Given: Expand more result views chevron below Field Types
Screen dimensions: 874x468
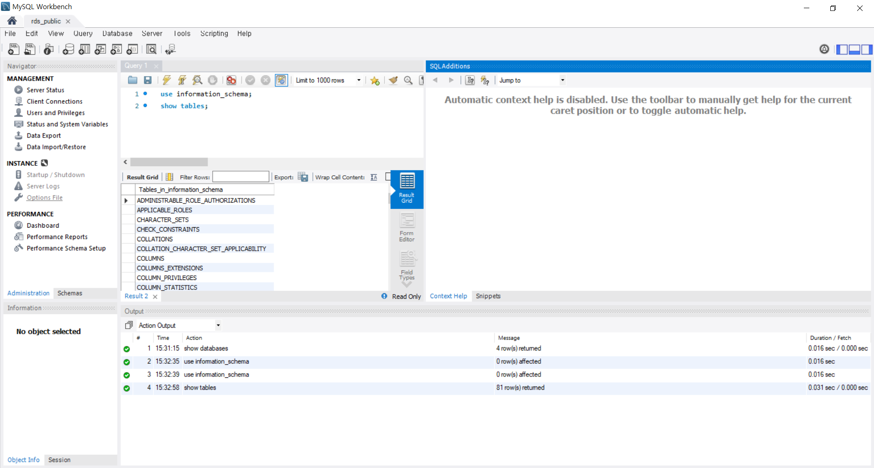Looking at the screenshot, I should click(x=407, y=285).
